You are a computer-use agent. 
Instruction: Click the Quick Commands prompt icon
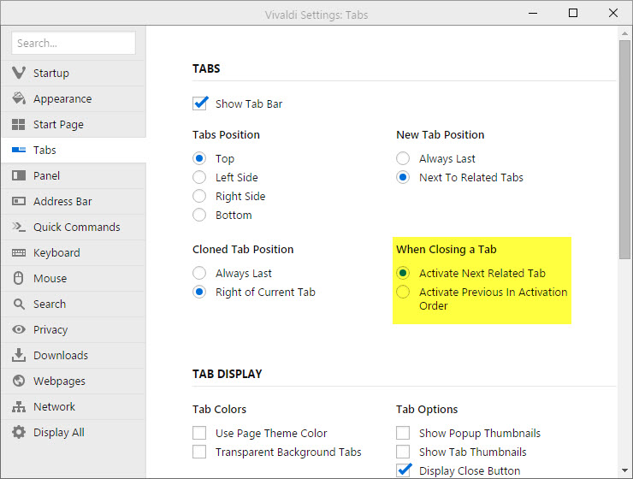pos(19,227)
